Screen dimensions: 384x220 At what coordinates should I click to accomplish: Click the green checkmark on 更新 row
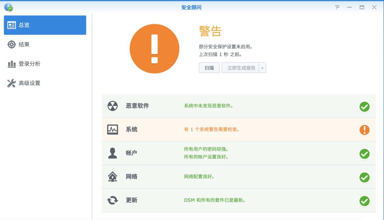click(x=364, y=201)
